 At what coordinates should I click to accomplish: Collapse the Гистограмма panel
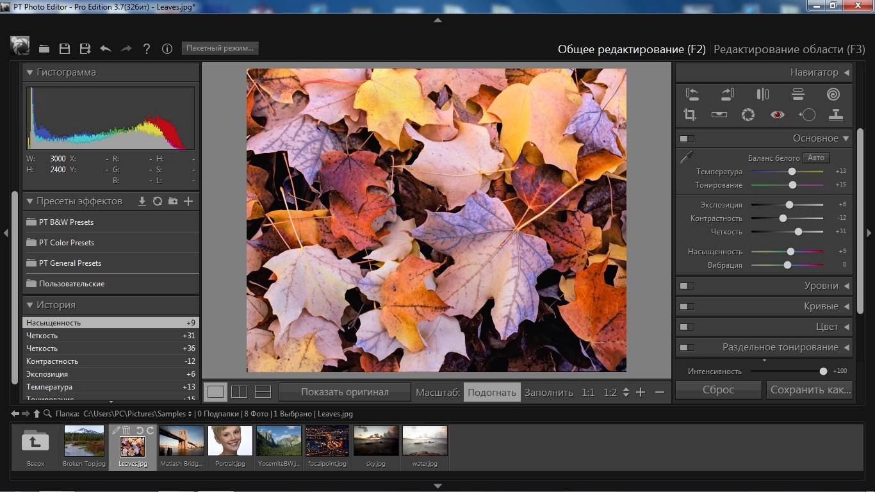[29, 72]
